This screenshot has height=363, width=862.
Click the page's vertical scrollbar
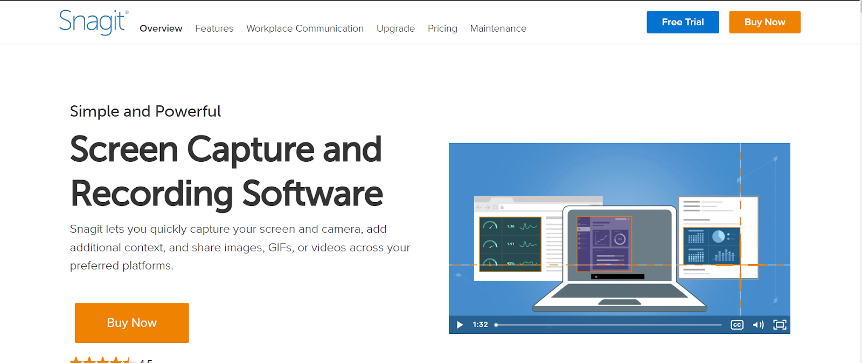(860, 181)
